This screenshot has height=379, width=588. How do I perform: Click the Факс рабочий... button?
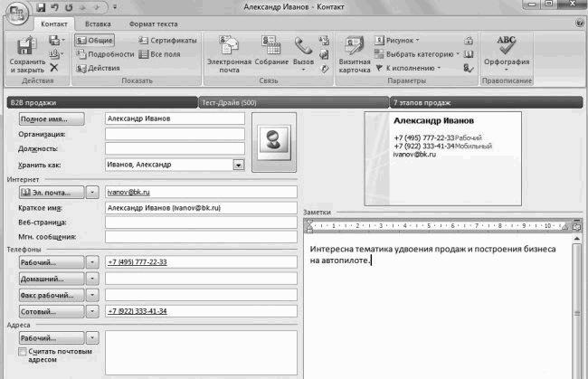coord(52,295)
